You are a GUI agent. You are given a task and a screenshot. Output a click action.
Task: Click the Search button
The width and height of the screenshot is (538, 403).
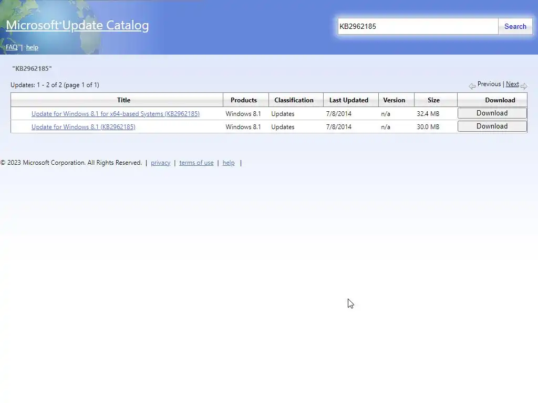pos(515,26)
